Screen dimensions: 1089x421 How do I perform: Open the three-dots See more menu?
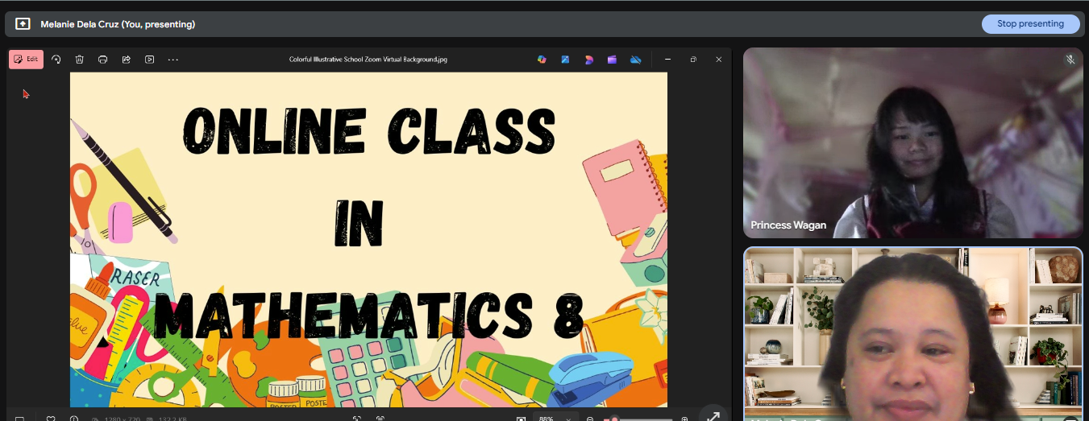[x=173, y=59]
